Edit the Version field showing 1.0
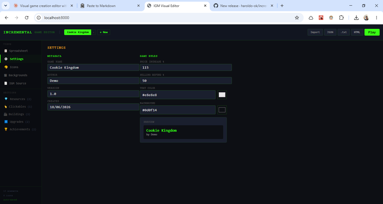 [93, 94]
